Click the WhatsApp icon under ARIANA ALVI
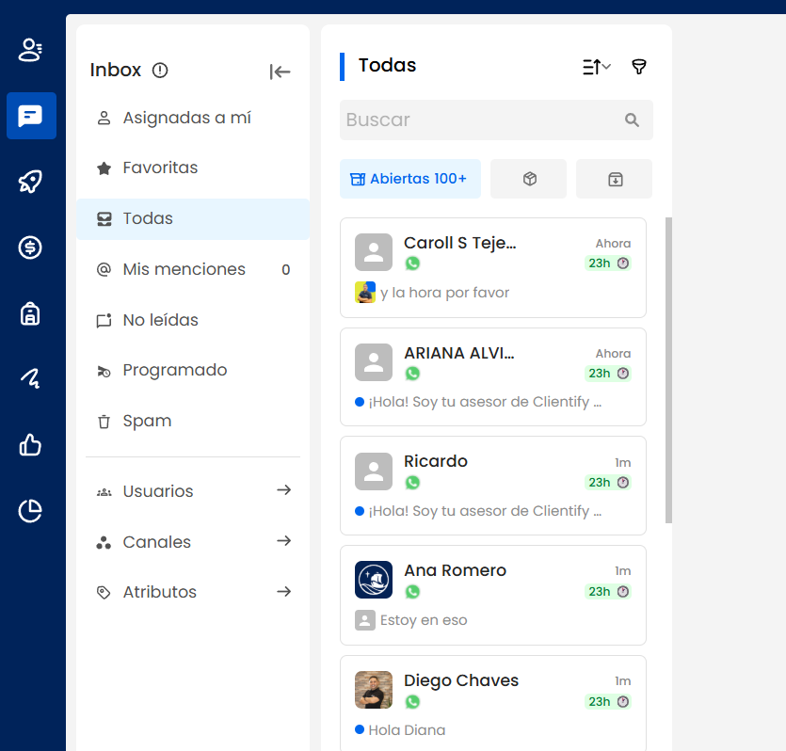The width and height of the screenshot is (786, 751). click(412, 374)
